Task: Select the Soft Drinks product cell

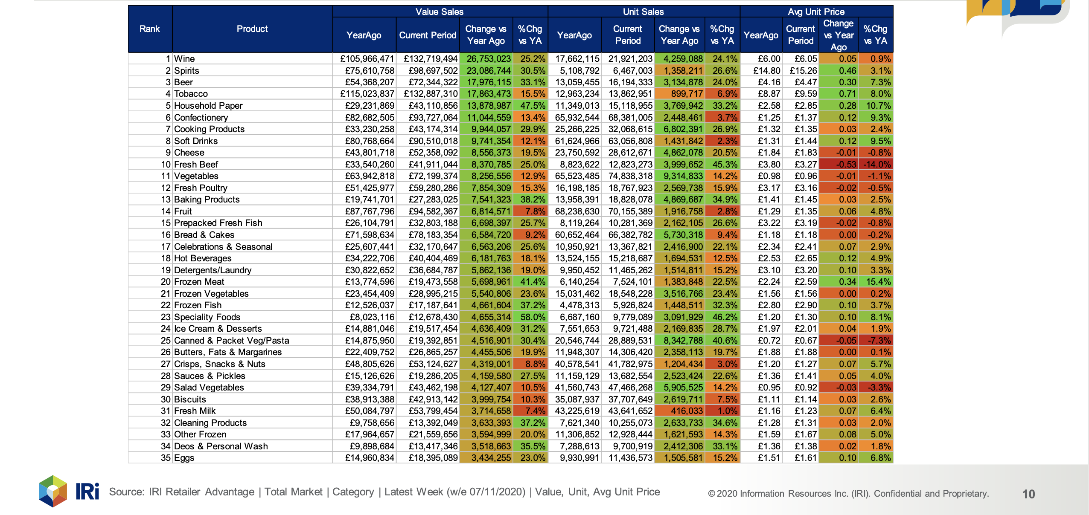Action: click(252, 141)
